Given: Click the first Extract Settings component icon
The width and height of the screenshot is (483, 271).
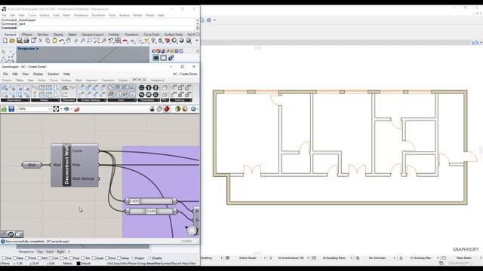Looking at the screenshot, I should [x=82, y=88].
